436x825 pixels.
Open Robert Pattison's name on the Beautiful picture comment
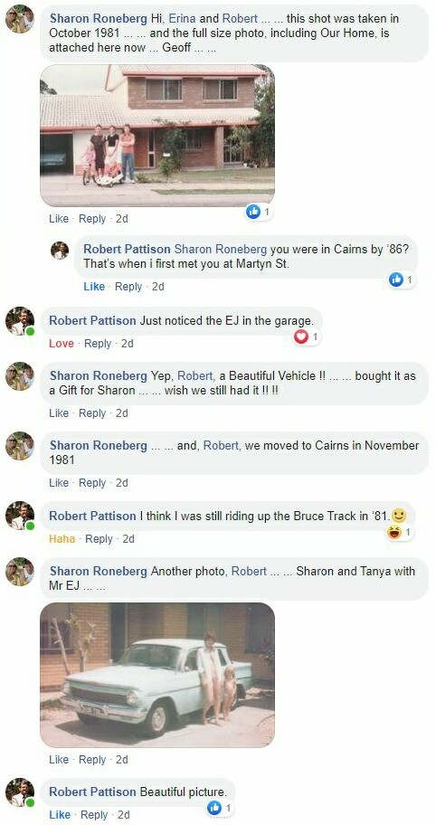click(x=92, y=792)
